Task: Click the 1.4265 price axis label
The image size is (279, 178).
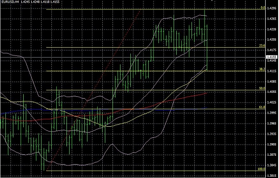Action: tap(272, 19)
